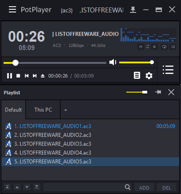The height and width of the screenshot is (194, 181).
Task: Pin the PotPlayer window on top
Action: [133, 10]
